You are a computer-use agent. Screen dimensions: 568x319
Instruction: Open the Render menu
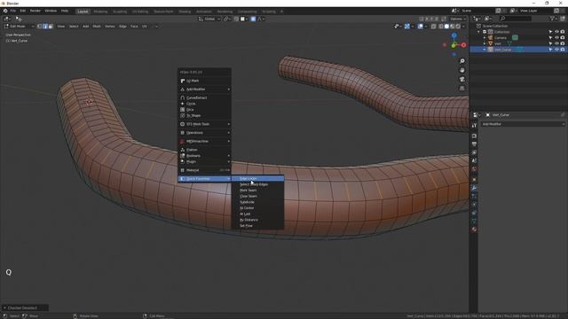point(35,11)
